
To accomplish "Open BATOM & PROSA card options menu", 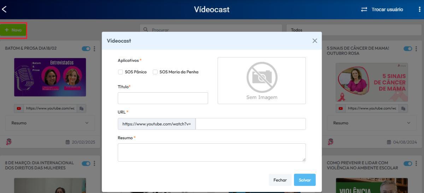I will pyautogui.click(x=94, y=49).
